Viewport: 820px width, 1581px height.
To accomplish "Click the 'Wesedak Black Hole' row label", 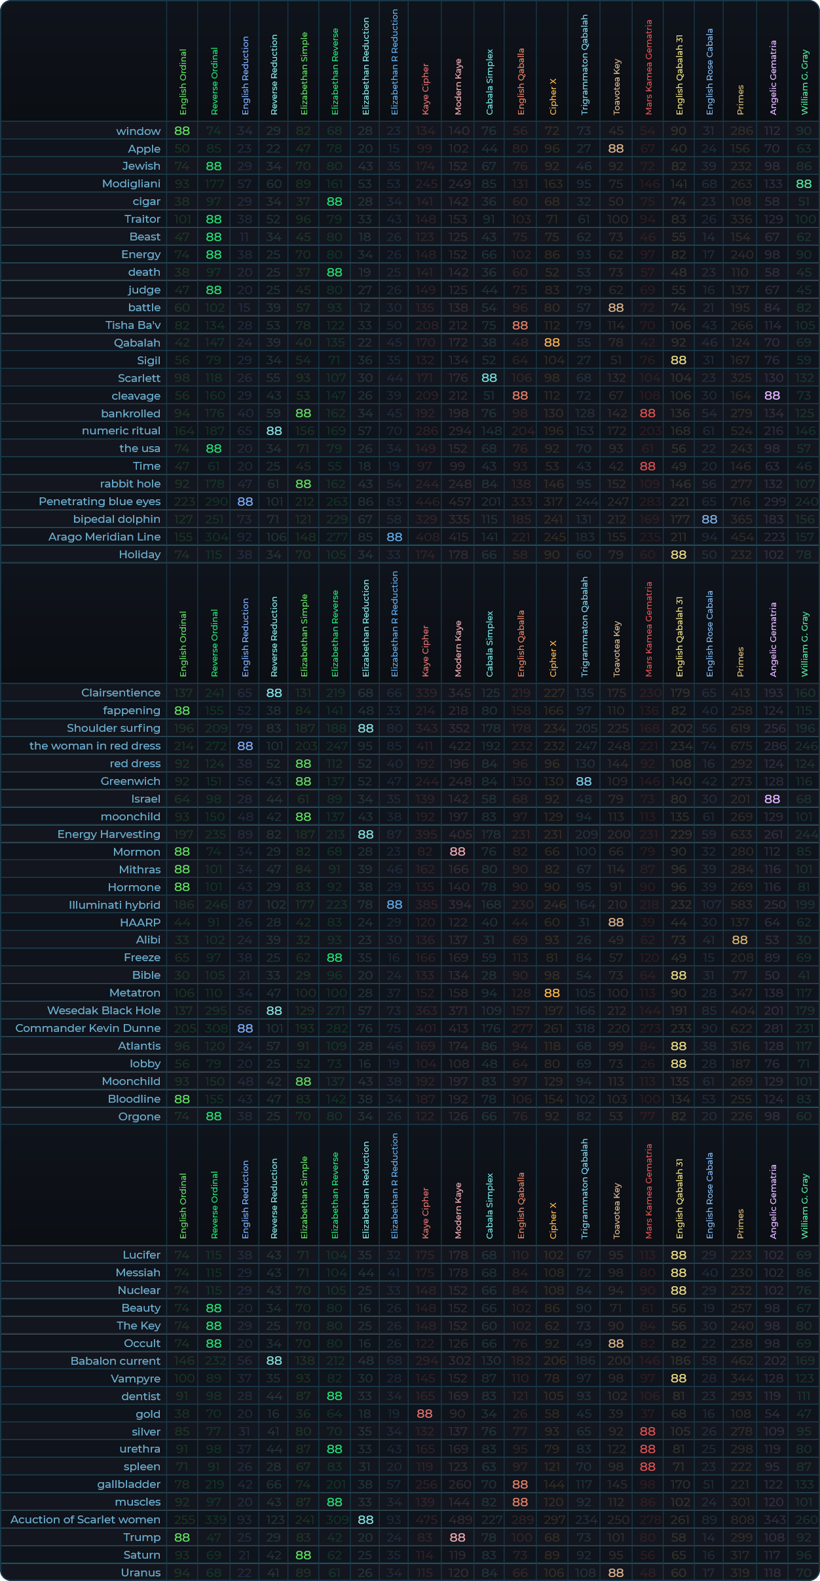I will (103, 1010).
